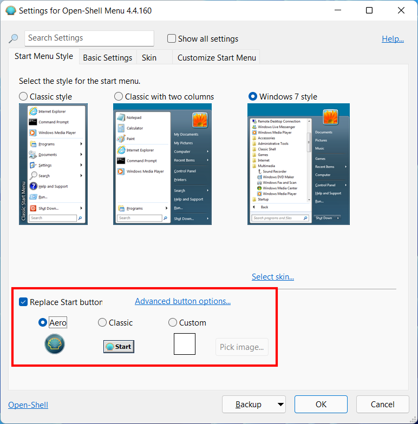Follow the Advanced button options link
This screenshot has height=424, width=418.
pyautogui.click(x=183, y=301)
